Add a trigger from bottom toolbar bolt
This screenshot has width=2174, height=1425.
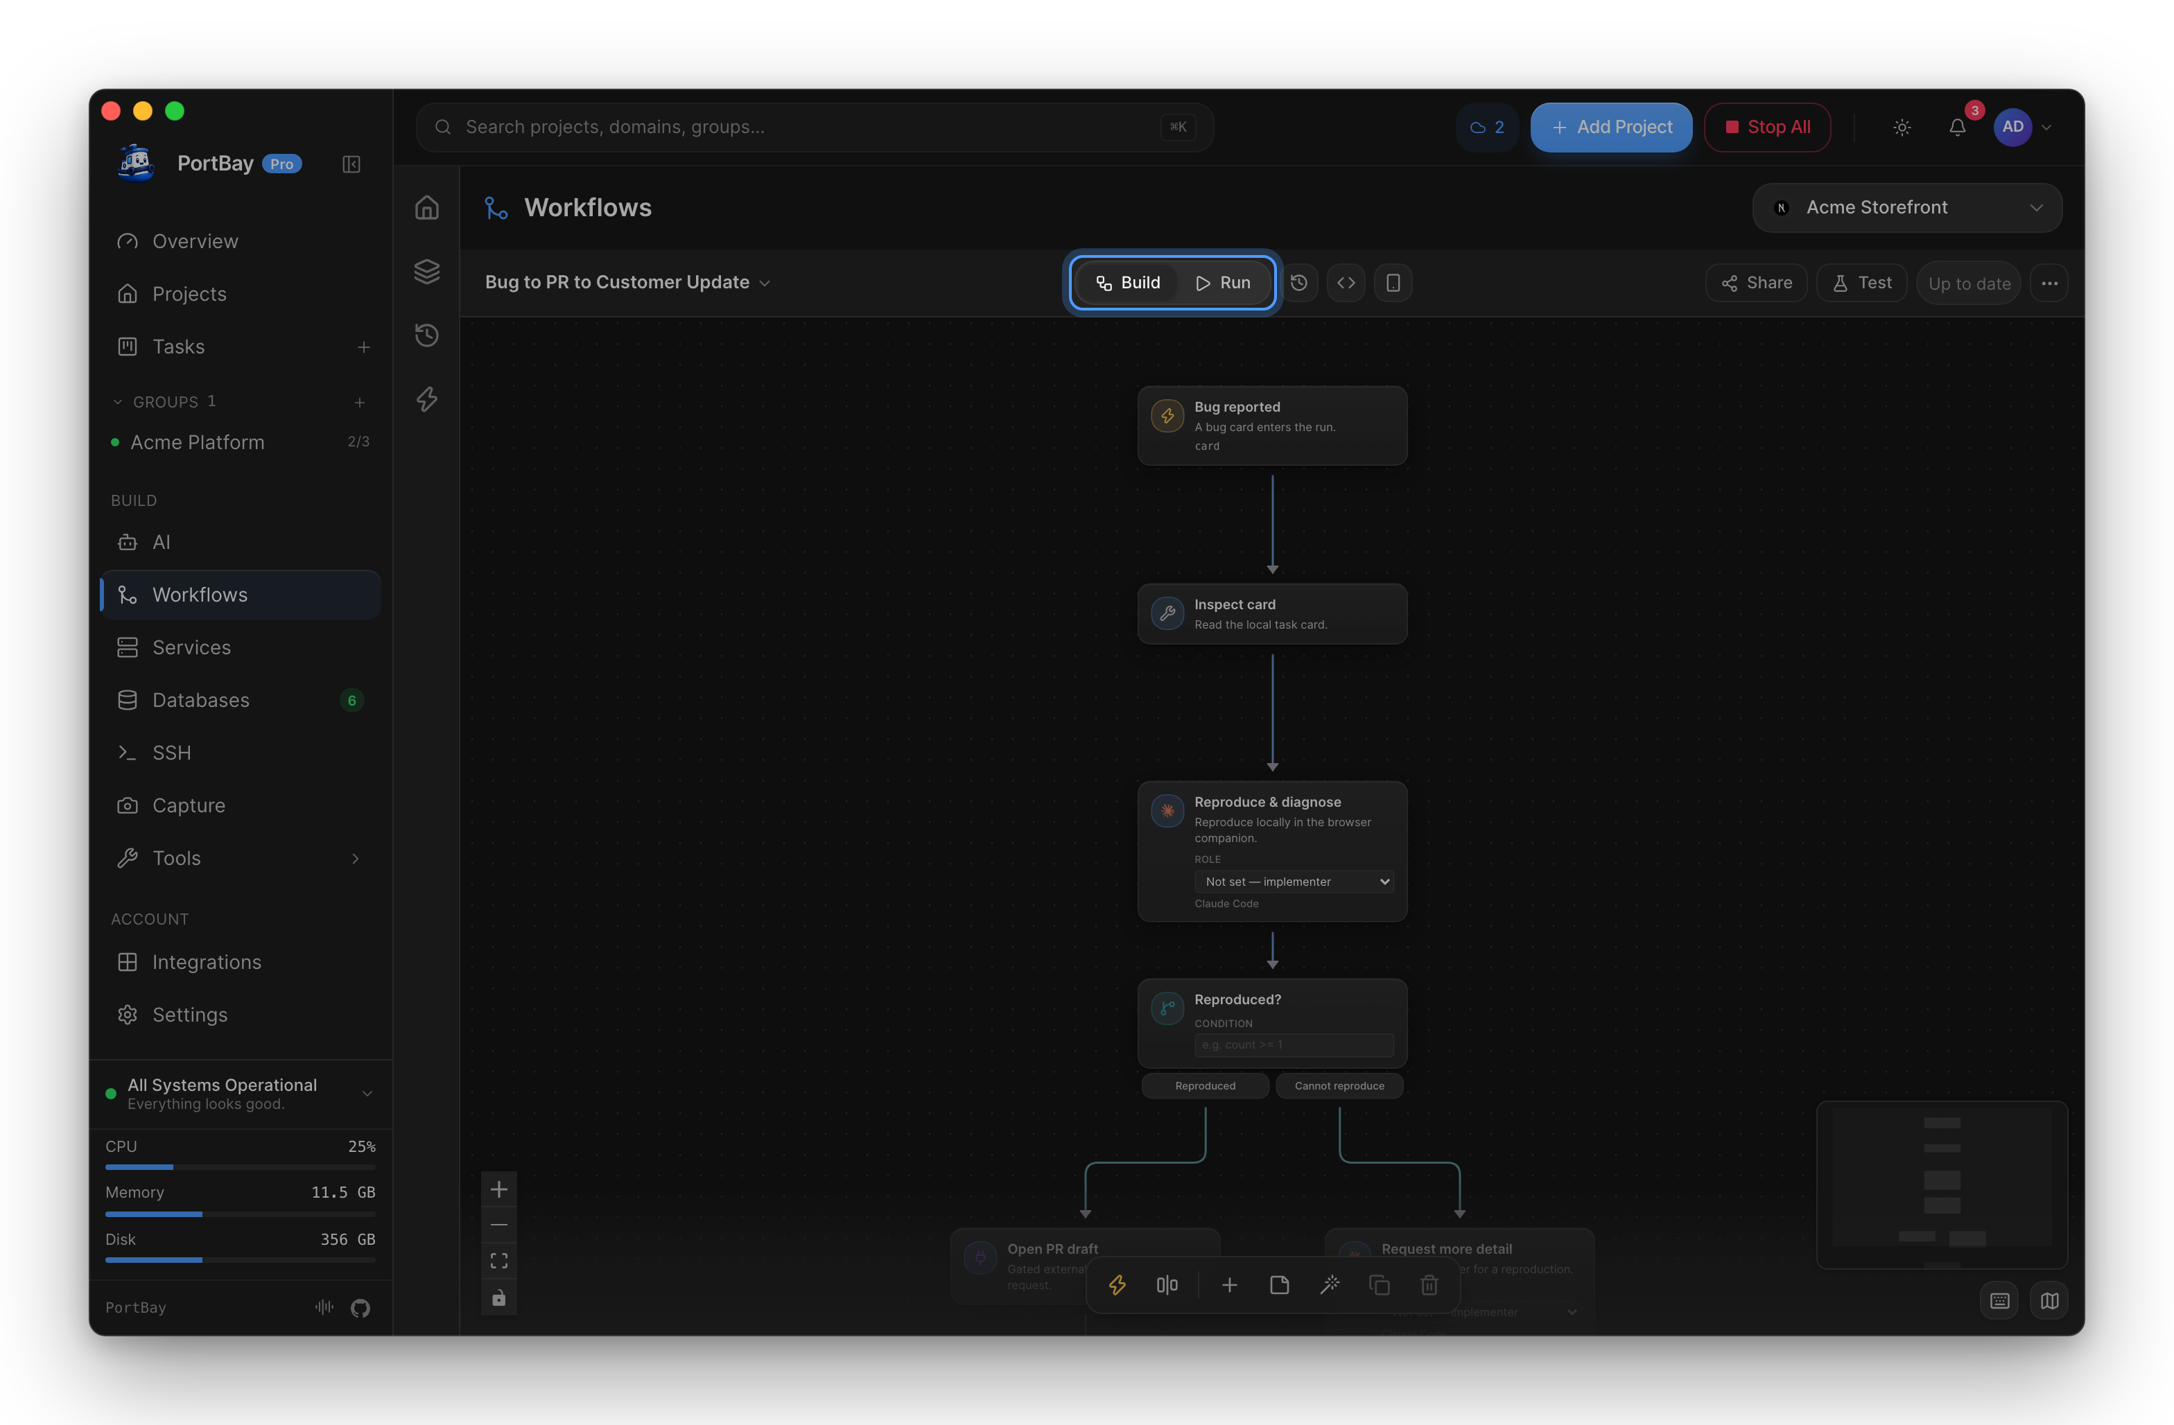coord(1117,1285)
